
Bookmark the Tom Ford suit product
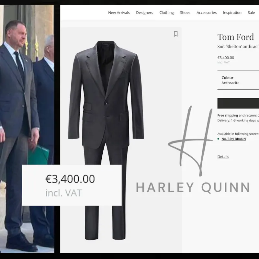[176, 34]
